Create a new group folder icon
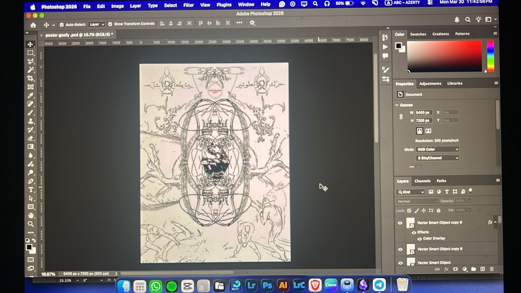The image size is (521, 293). pos(473,269)
